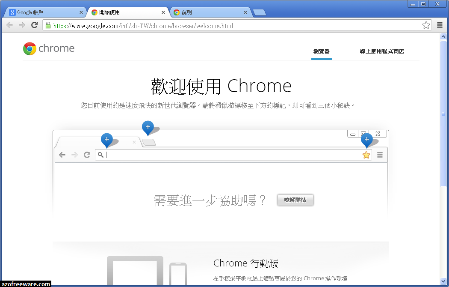Open 線上應用程式商店

tap(383, 51)
